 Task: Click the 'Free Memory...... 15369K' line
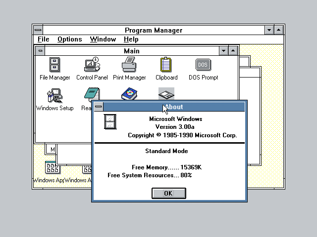pyautogui.click(x=167, y=167)
